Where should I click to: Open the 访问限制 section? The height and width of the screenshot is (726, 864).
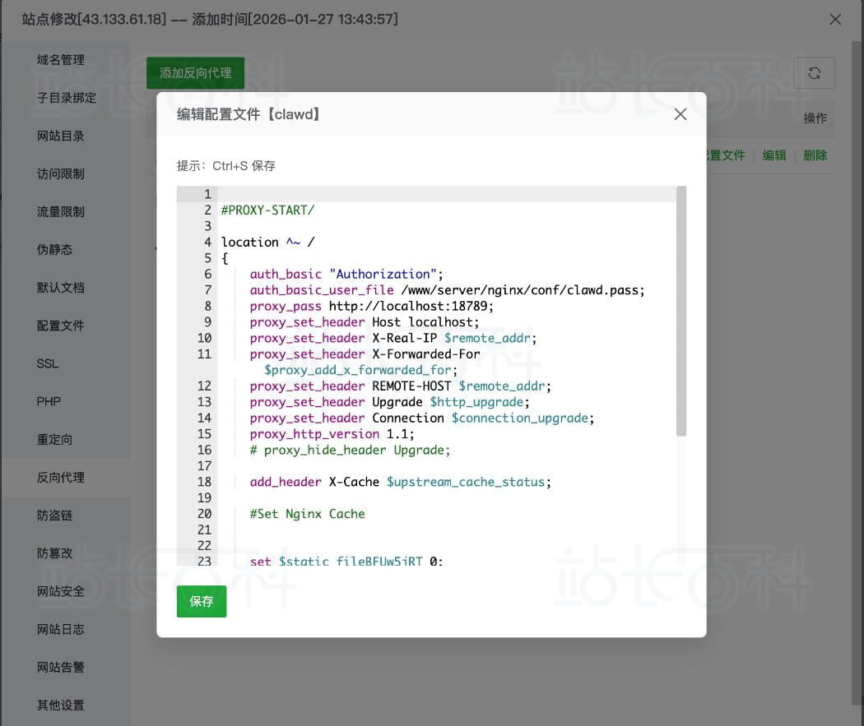(61, 173)
